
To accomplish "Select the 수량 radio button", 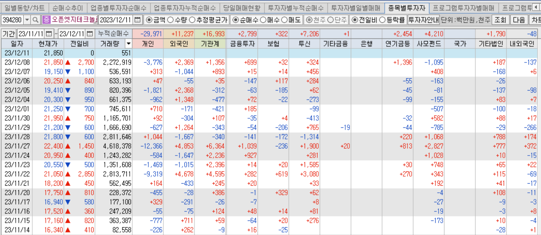I will pyautogui.click(x=170, y=20).
